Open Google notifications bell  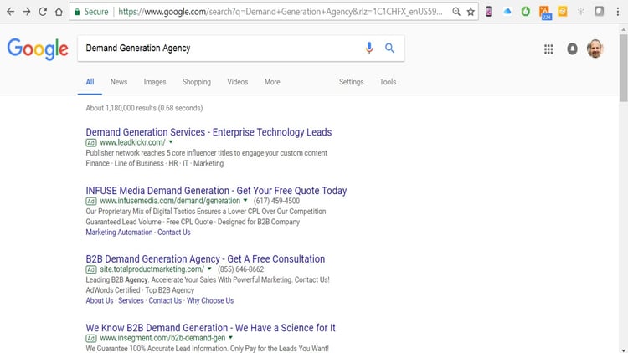(573, 49)
